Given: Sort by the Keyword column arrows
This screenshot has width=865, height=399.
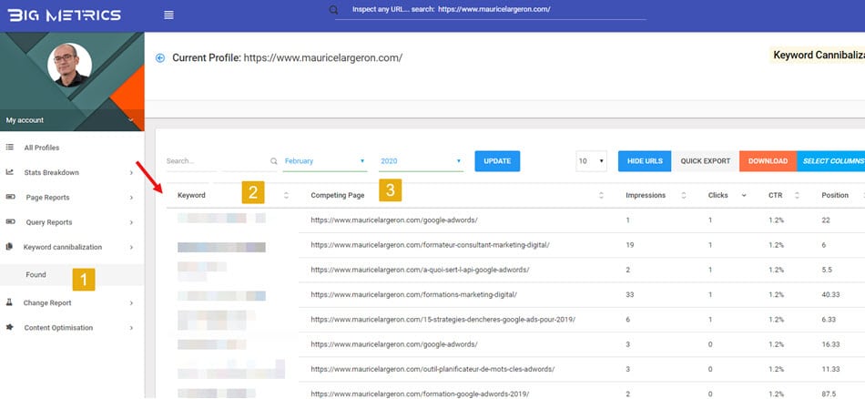Looking at the screenshot, I should coord(286,195).
